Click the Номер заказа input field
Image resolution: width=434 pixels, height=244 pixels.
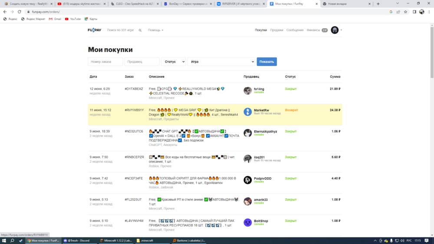pyautogui.click(x=105, y=62)
